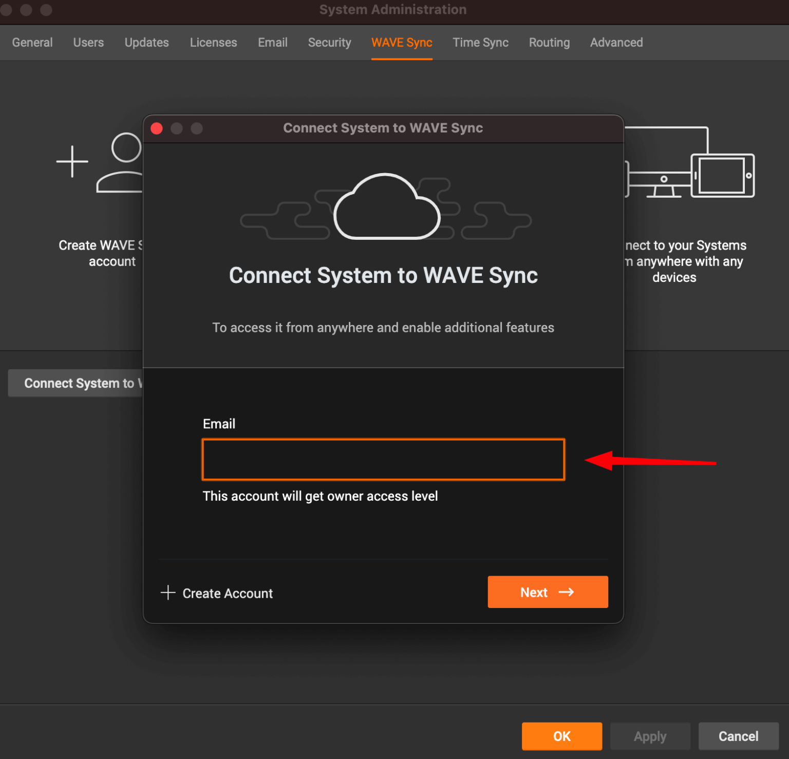Click Create Account link
The width and height of the screenshot is (789, 759).
(228, 593)
